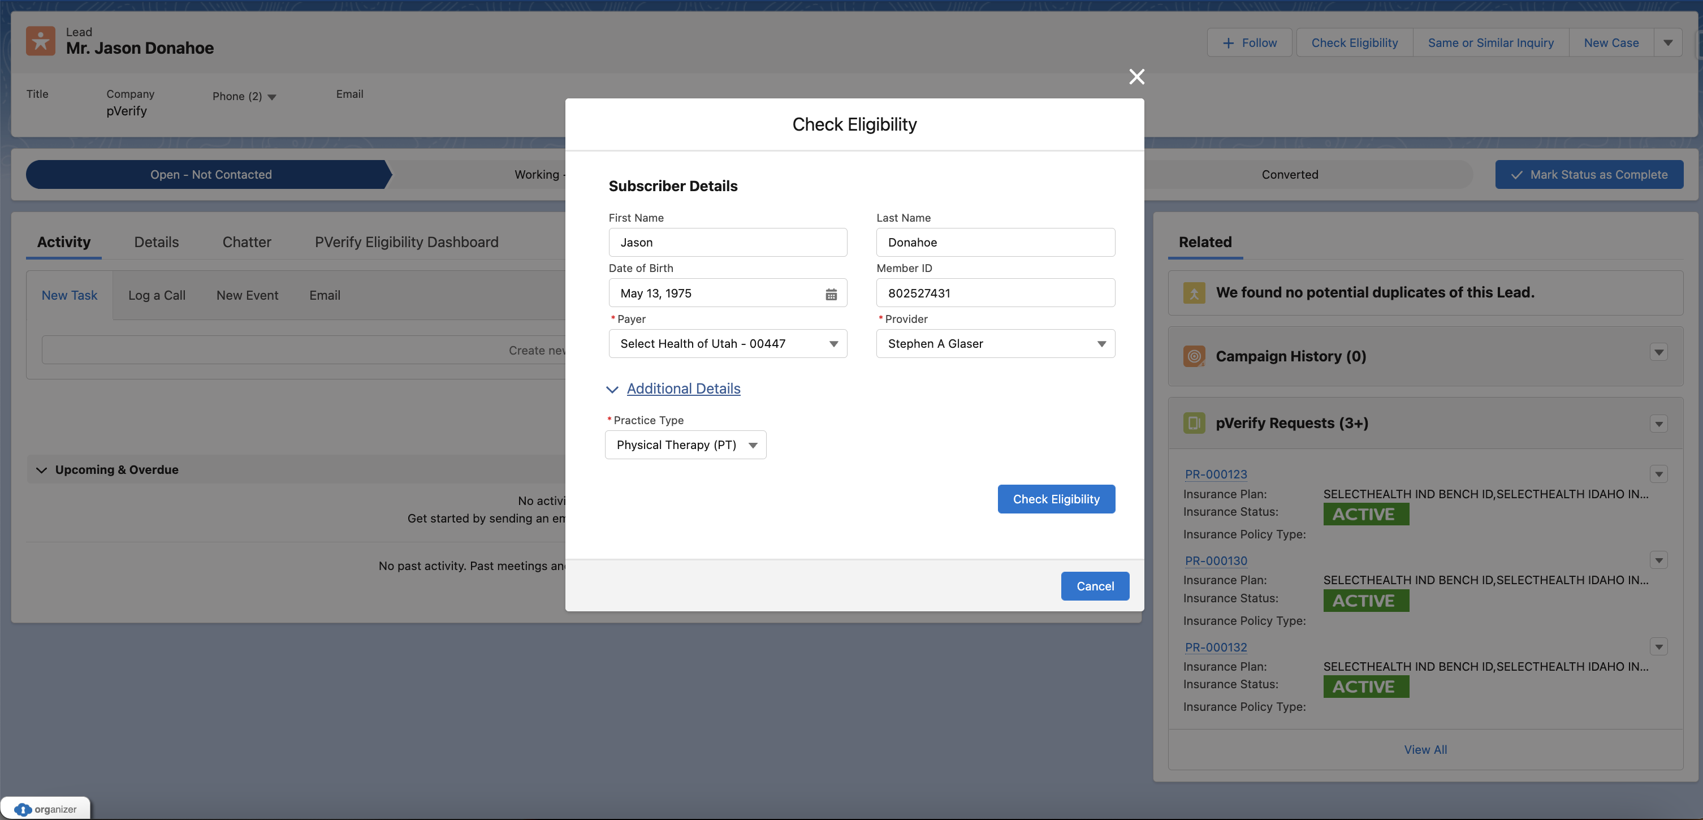Open the Date of Birth calendar picker
The width and height of the screenshot is (1703, 820).
(x=831, y=294)
